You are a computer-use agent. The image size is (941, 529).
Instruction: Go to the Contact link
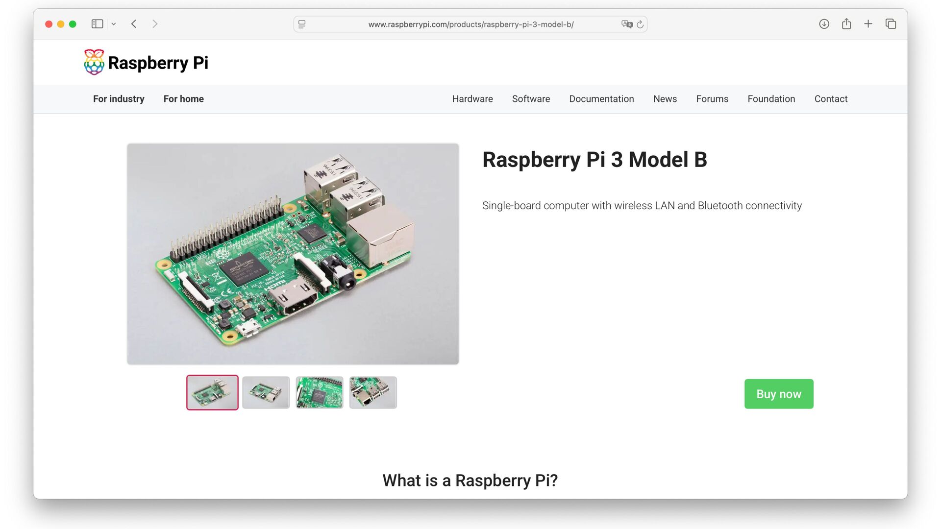click(831, 99)
